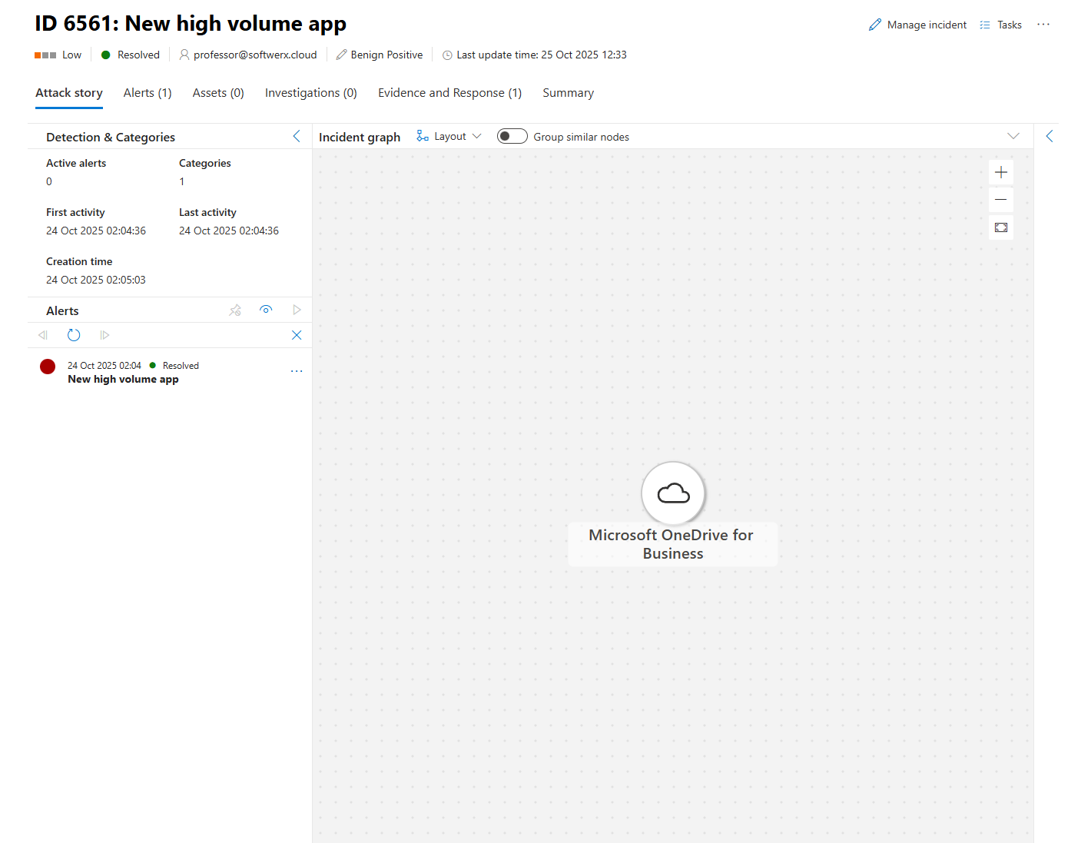Toggle the eye visibility icon in Alerts
This screenshot has height=843, width=1091.
point(266,310)
